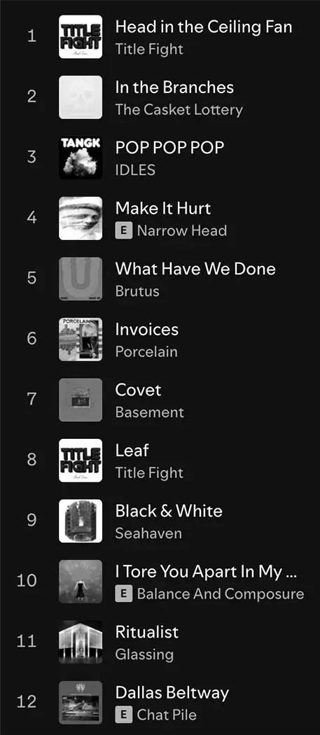Screen dimensions: 320x735
Task: Click the Brutus album art with U logo
Action: pos(81,279)
